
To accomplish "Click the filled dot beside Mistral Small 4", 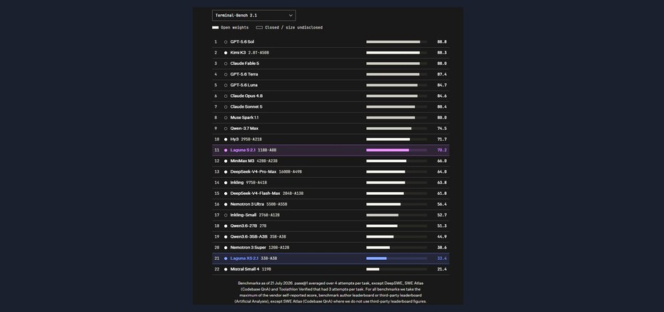I will (x=226, y=269).
